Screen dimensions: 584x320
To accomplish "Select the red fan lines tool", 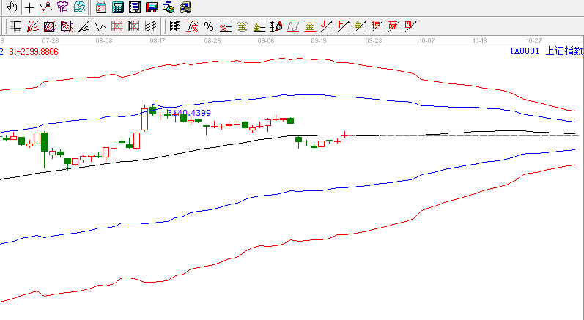I will pyautogui.click(x=33, y=27).
